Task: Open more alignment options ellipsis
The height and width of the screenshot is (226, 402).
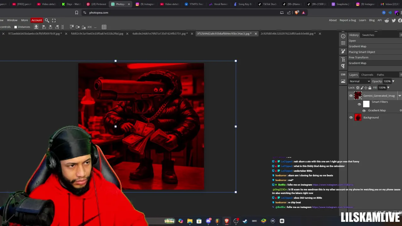Action: point(95,27)
